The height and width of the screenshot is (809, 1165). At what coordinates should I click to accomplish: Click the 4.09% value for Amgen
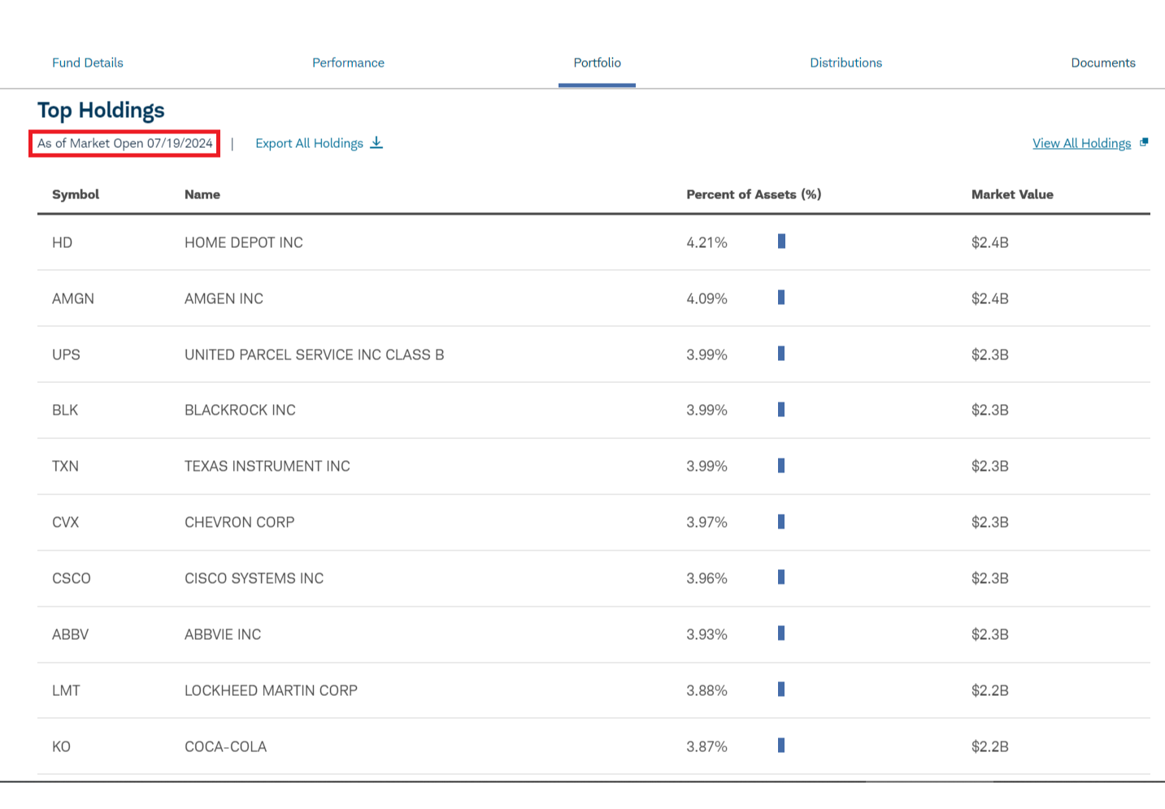click(x=706, y=298)
